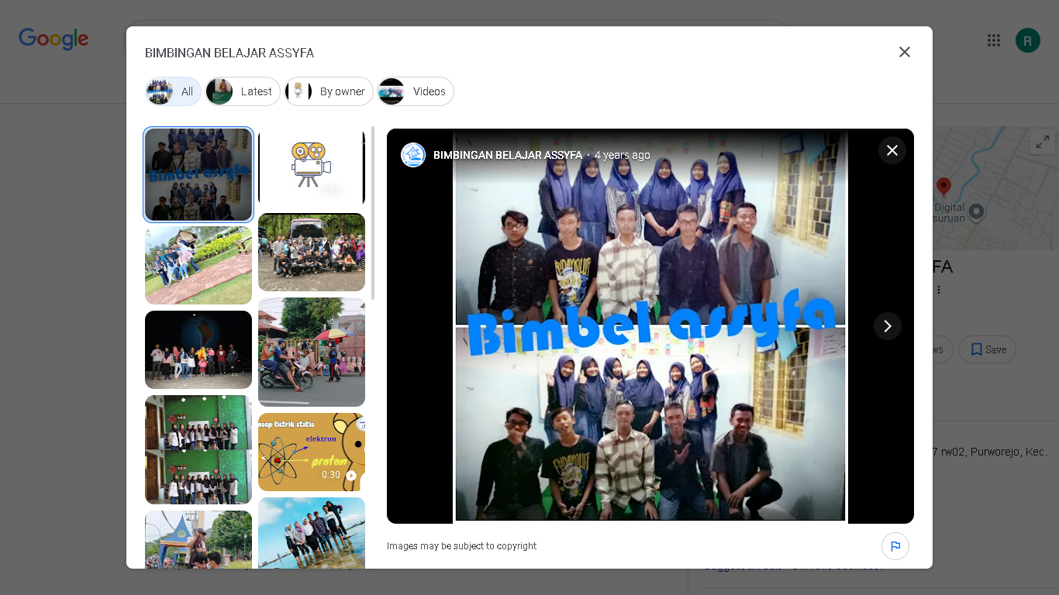This screenshot has width=1059, height=595.
Task: Select the All photos filter tab
Action: (x=174, y=91)
